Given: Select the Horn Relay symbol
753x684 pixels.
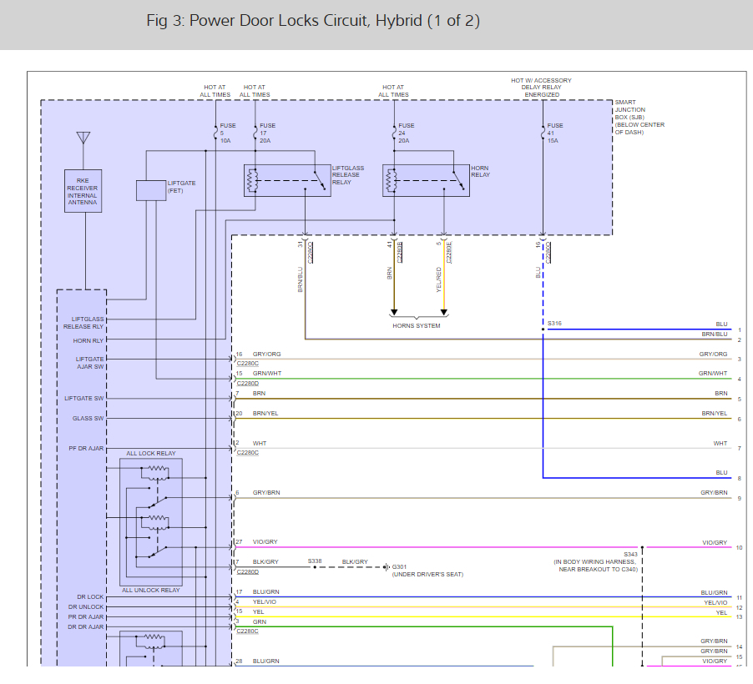Looking at the screenshot, I should [x=426, y=180].
